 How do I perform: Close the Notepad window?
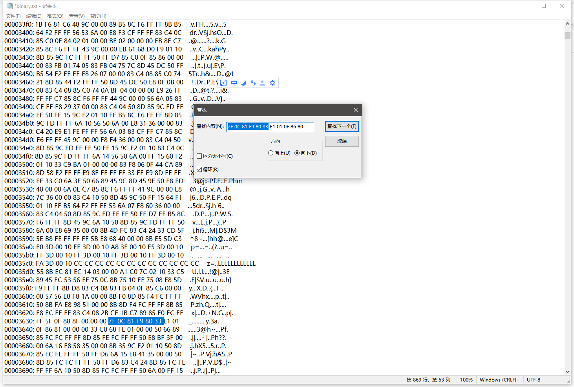pos(562,6)
